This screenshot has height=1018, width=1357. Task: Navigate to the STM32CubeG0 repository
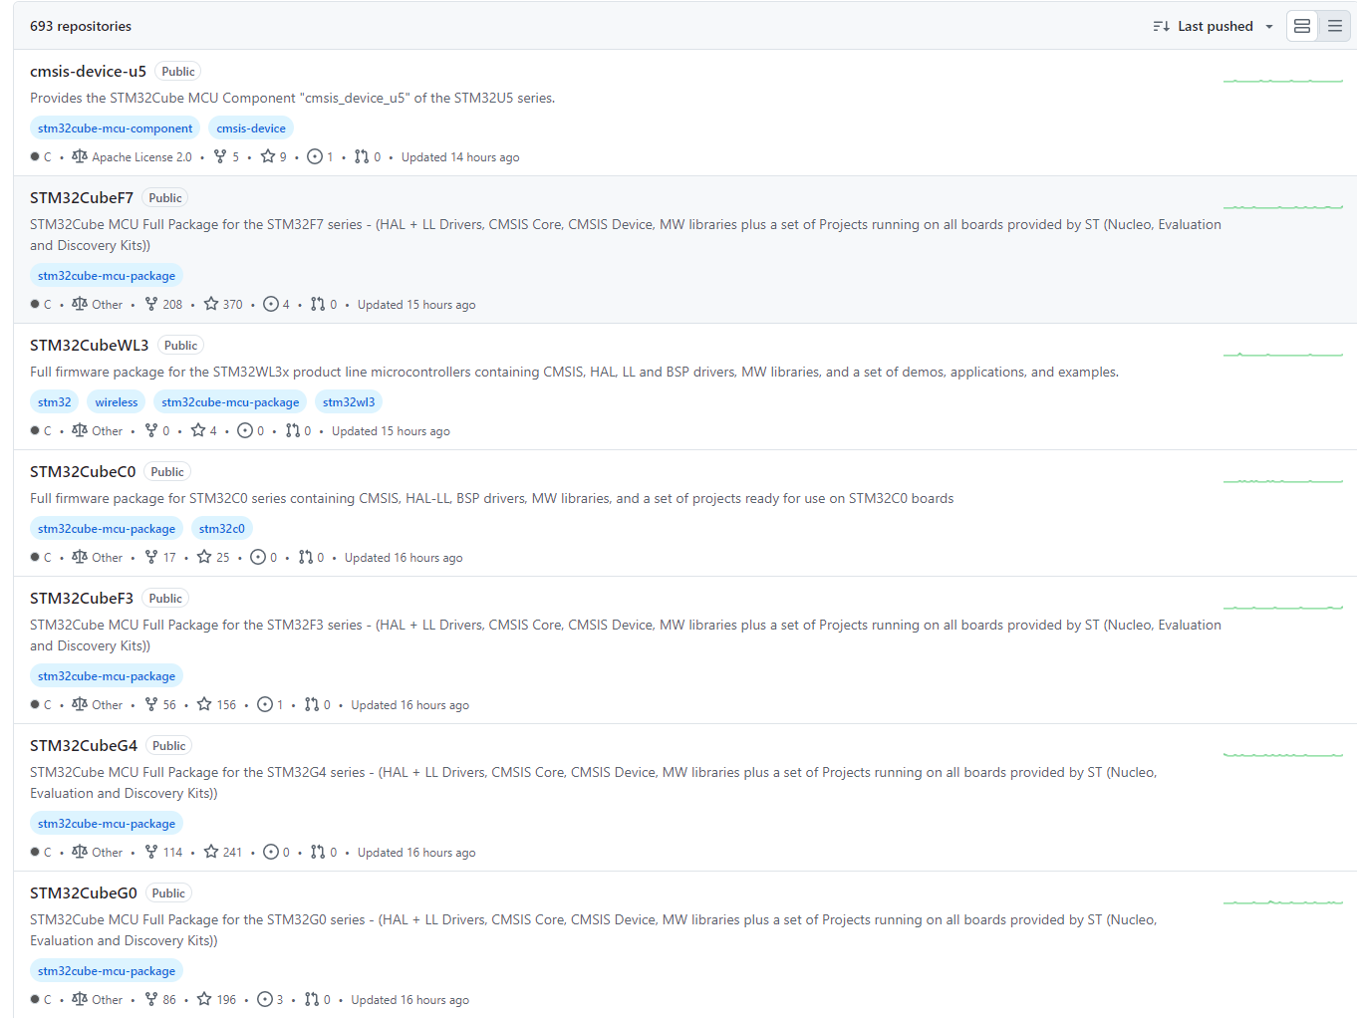click(84, 892)
